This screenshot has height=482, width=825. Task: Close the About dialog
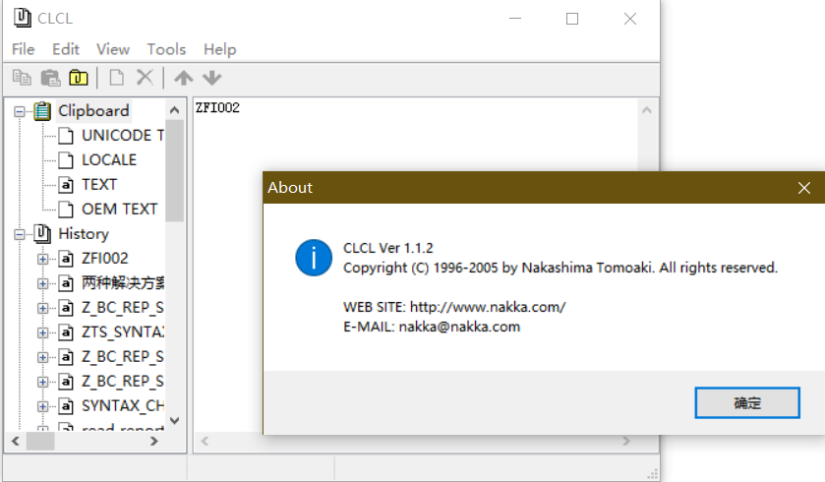804,188
